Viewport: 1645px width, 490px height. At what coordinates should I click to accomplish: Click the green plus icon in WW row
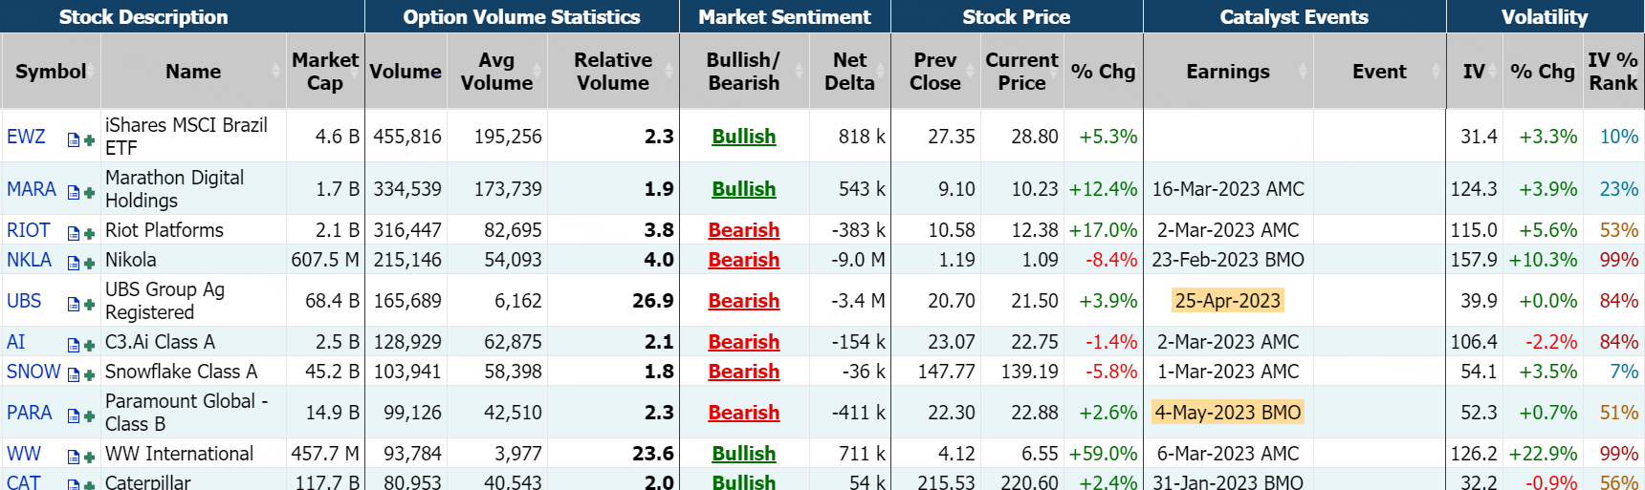pyautogui.click(x=89, y=458)
